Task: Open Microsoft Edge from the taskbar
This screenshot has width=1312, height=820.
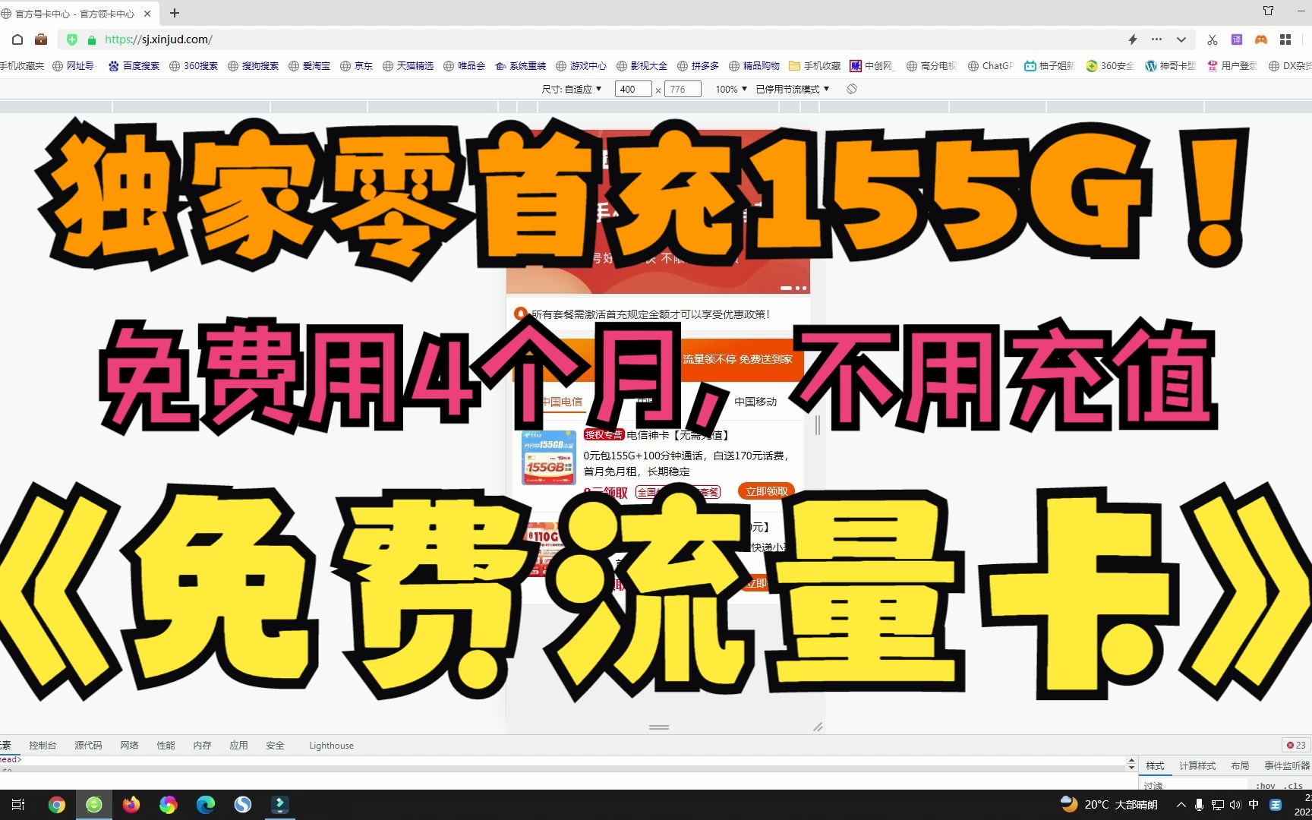Action: 206,805
